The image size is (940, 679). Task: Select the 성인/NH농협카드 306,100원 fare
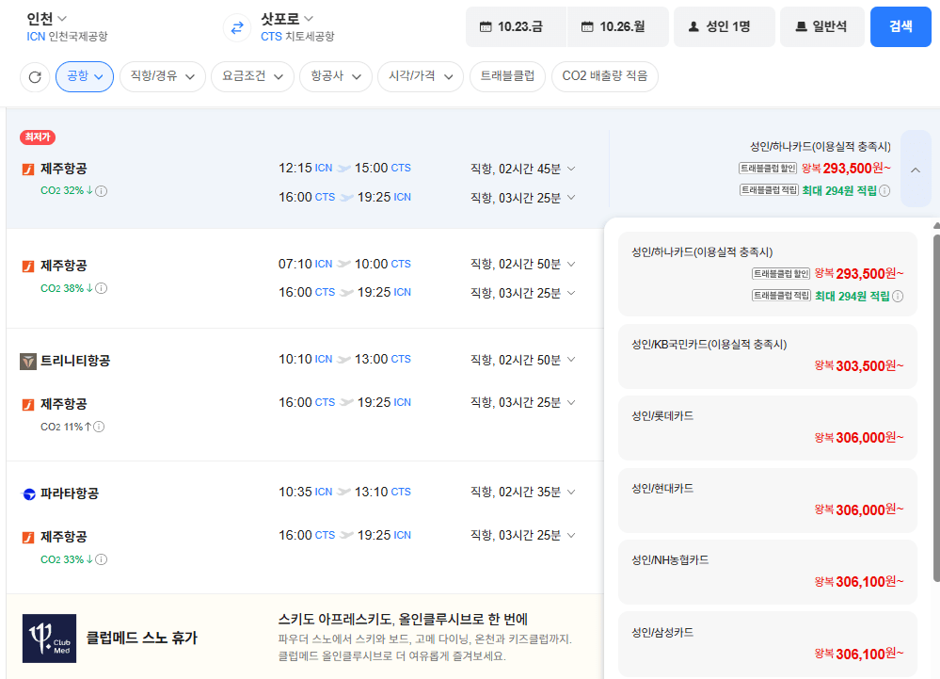pos(768,573)
